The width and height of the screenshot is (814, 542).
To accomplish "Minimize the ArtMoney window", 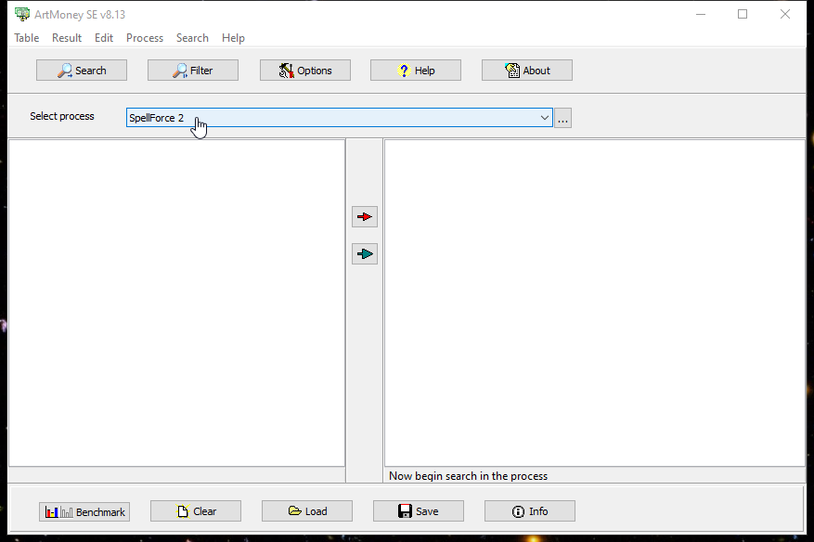I will tap(701, 14).
